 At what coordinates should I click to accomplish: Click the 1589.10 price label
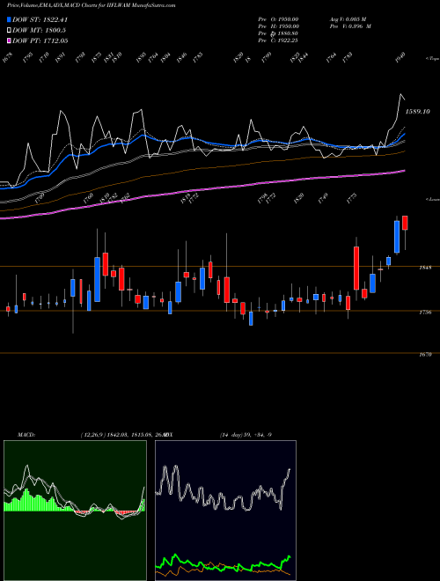pyautogui.click(x=418, y=111)
